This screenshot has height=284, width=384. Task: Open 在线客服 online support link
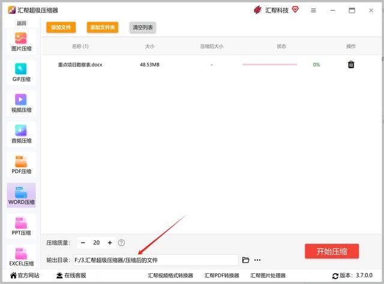pyautogui.click(x=71, y=276)
